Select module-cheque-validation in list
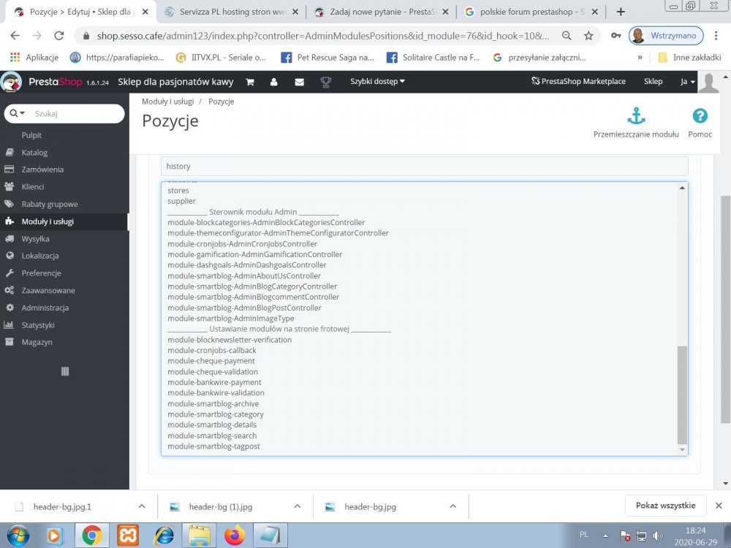This screenshot has width=731, height=548. pyautogui.click(x=213, y=372)
